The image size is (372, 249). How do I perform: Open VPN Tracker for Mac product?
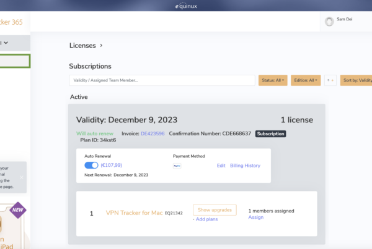pyautogui.click(x=134, y=213)
